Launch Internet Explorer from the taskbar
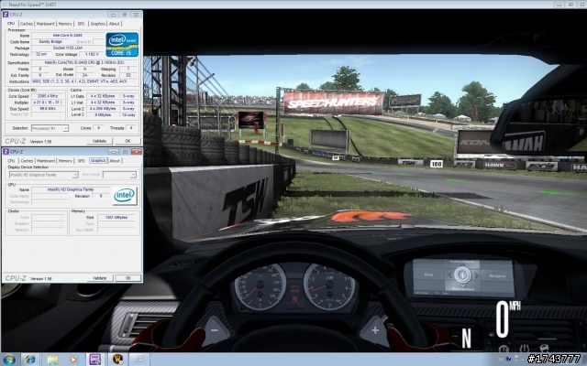 (30, 360)
